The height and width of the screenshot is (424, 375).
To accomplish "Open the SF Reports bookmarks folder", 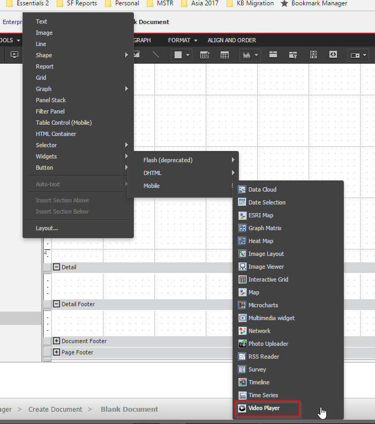I will 77,3.
